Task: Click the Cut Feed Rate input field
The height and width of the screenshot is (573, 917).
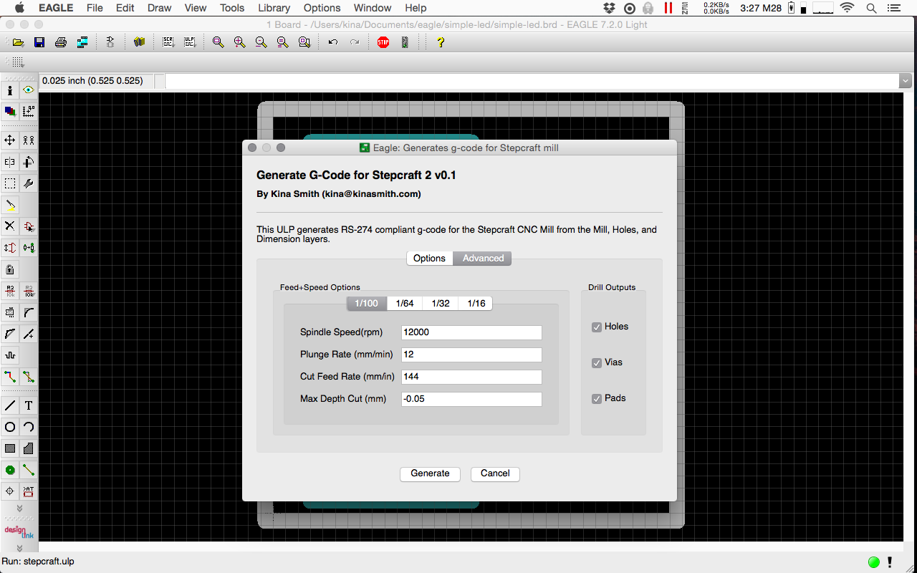Action: (x=471, y=377)
